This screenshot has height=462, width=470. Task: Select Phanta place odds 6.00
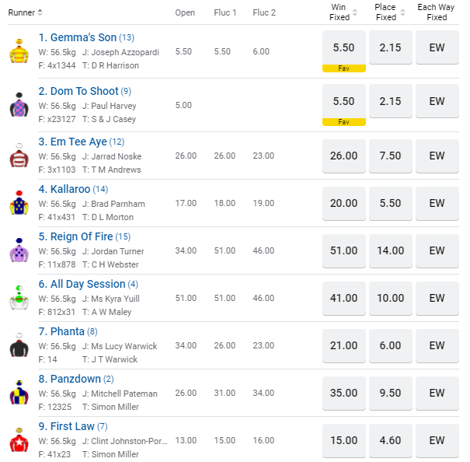point(390,345)
